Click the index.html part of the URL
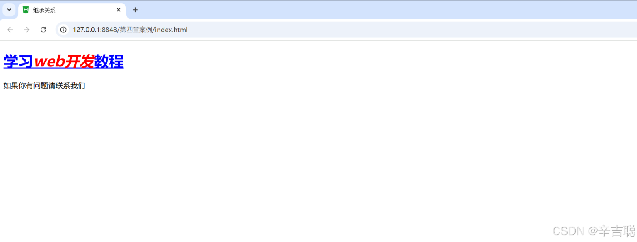 [171, 30]
